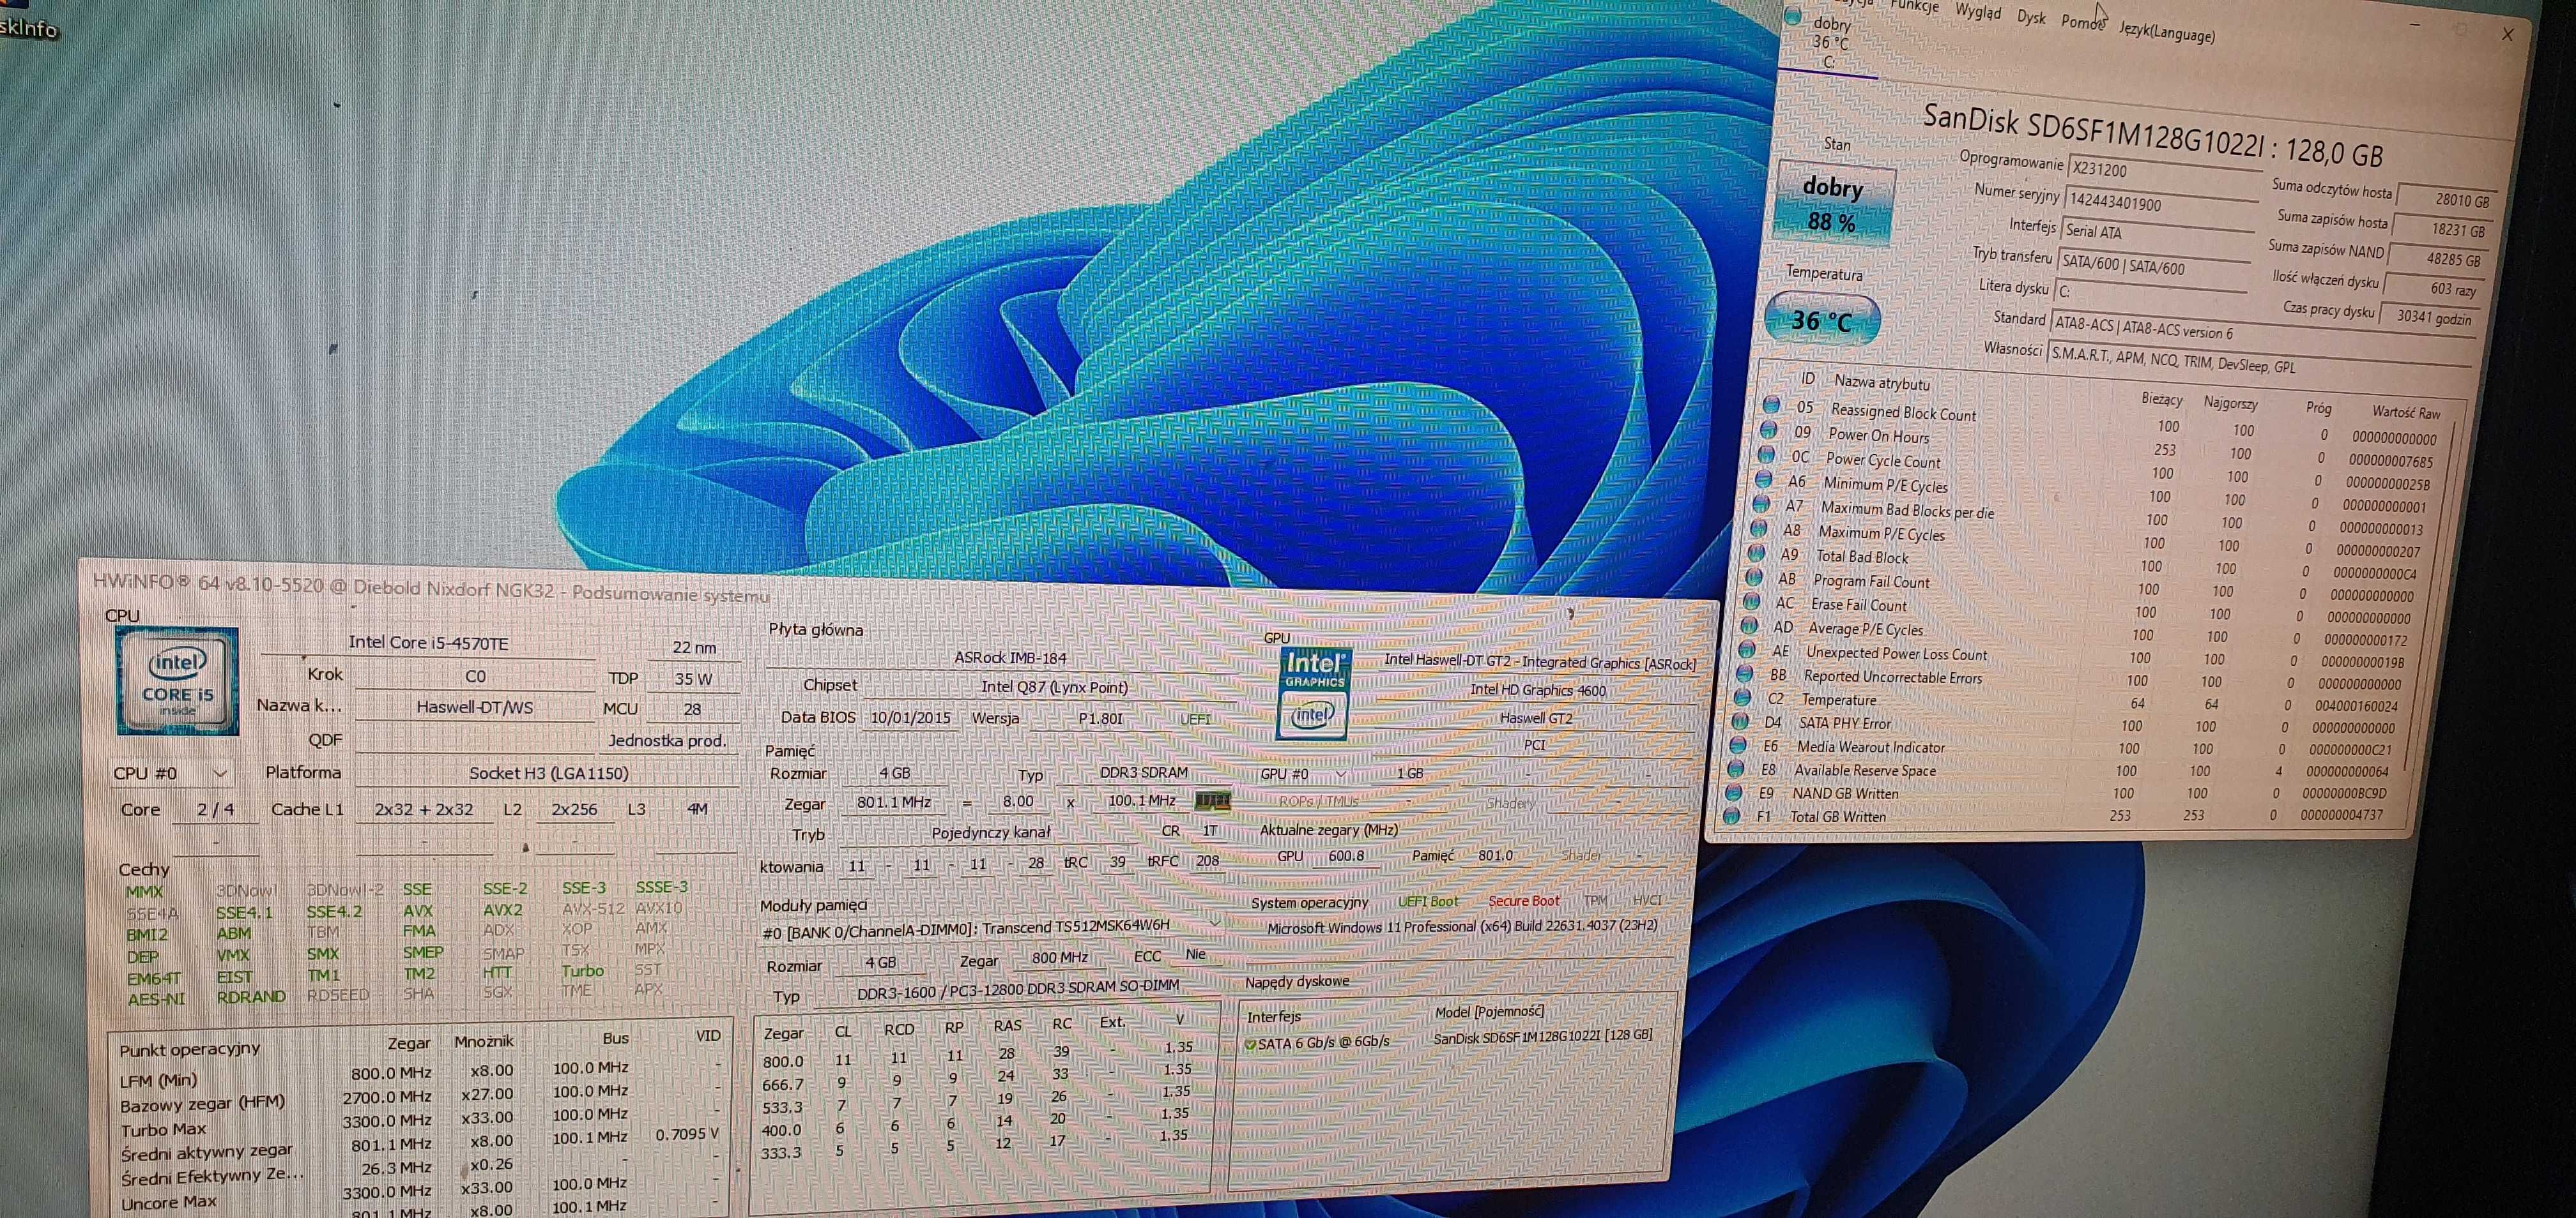
Task: Click the 'UEFI Boot' label in HWiNFO
Action: [1428, 901]
